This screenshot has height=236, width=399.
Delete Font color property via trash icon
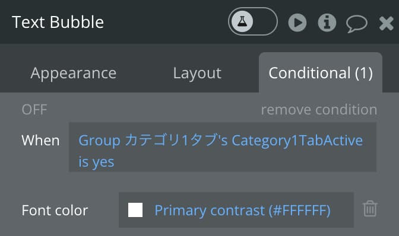[x=370, y=209]
